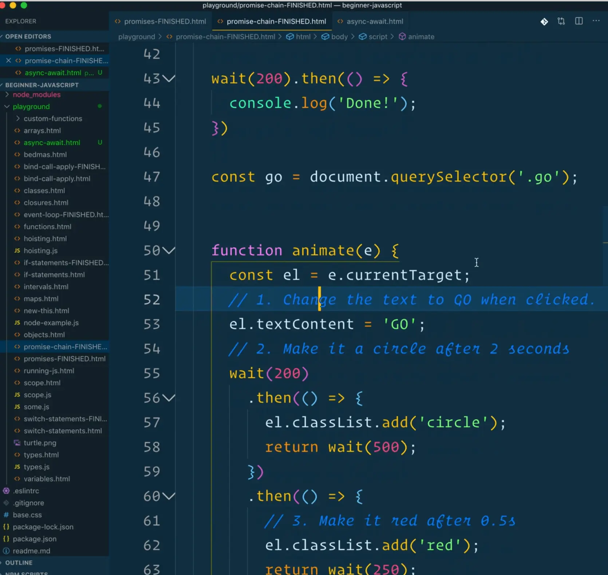The width and height of the screenshot is (608, 575).
Task: Fold the animate function at line 50
Action: [169, 250]
